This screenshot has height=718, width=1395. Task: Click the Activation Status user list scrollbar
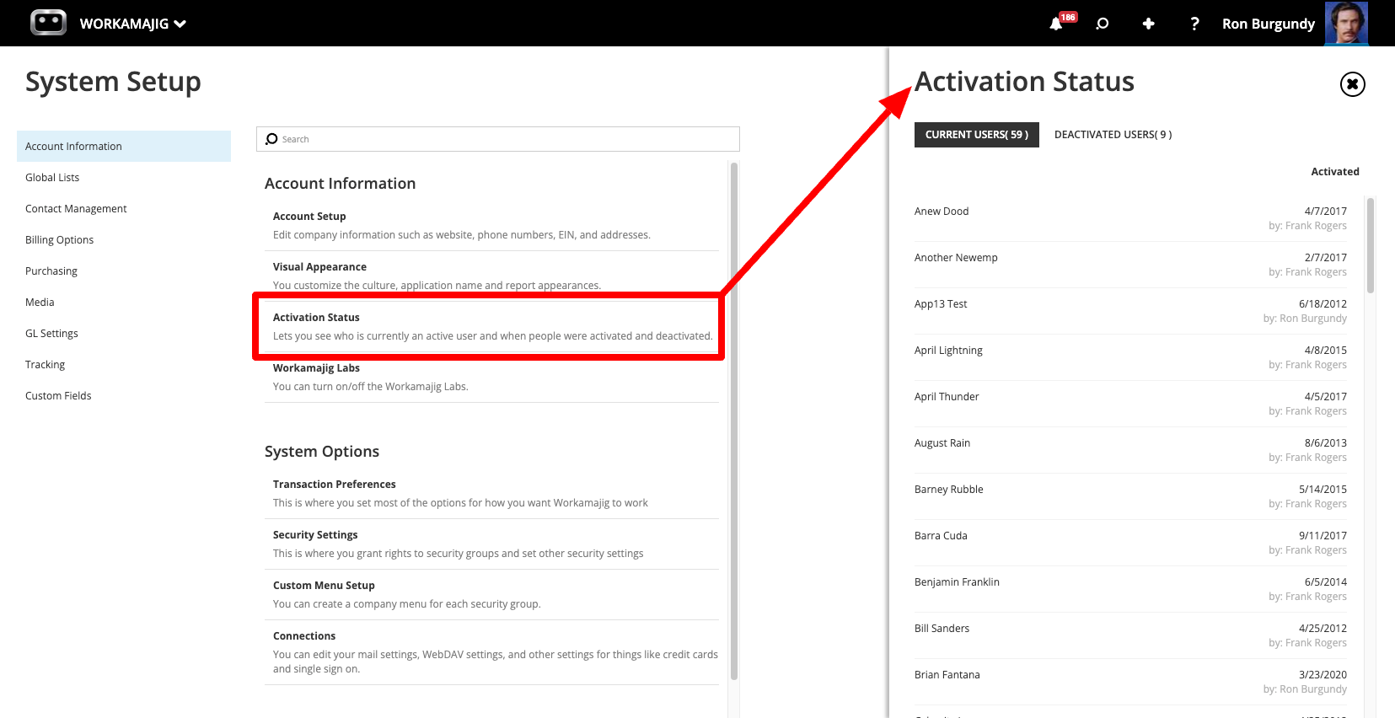(1371, 245)
